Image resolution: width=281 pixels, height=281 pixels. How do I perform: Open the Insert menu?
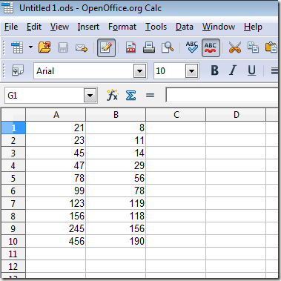coord(88,27)
